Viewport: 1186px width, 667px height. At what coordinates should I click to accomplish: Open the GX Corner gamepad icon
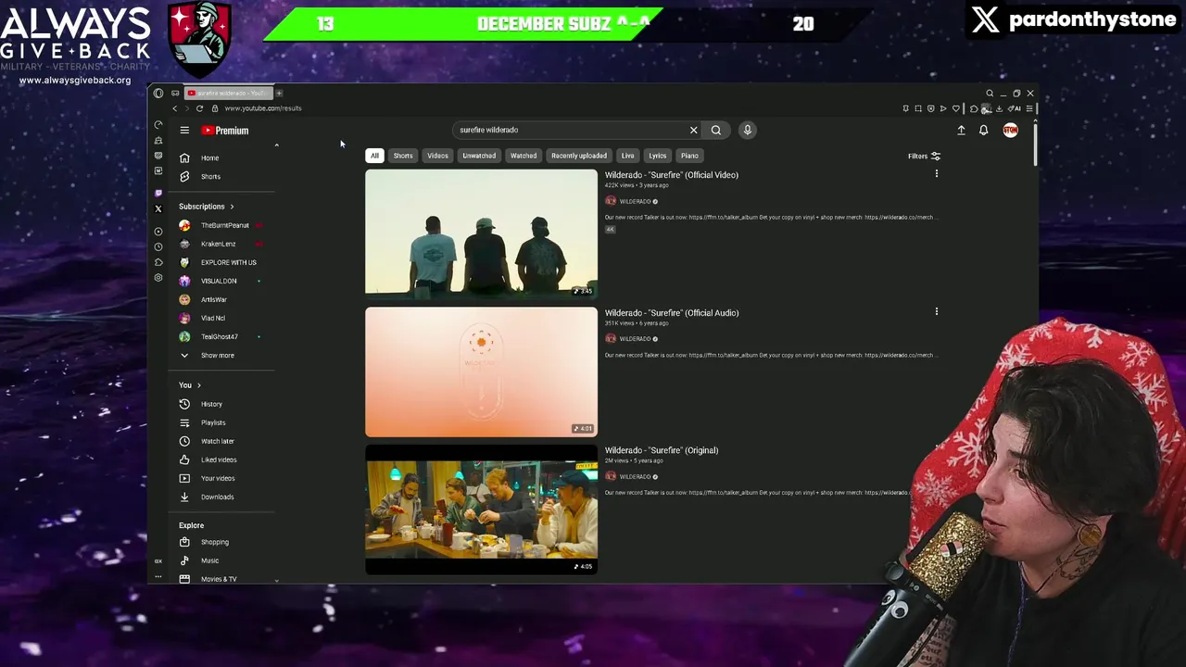tap(175, 93)
